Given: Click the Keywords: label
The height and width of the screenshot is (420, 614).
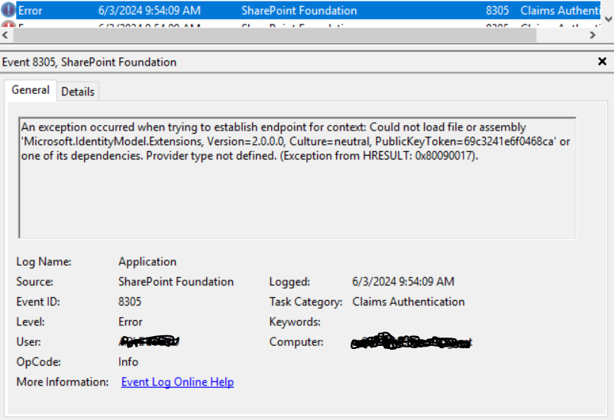Looking at the screenshot, I should [295, 321].
